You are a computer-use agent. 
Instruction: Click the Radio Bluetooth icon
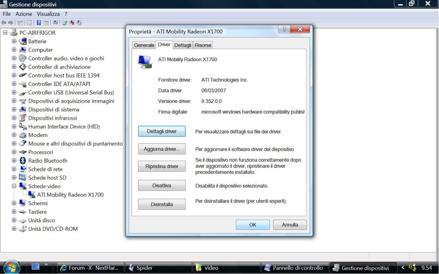23,161
